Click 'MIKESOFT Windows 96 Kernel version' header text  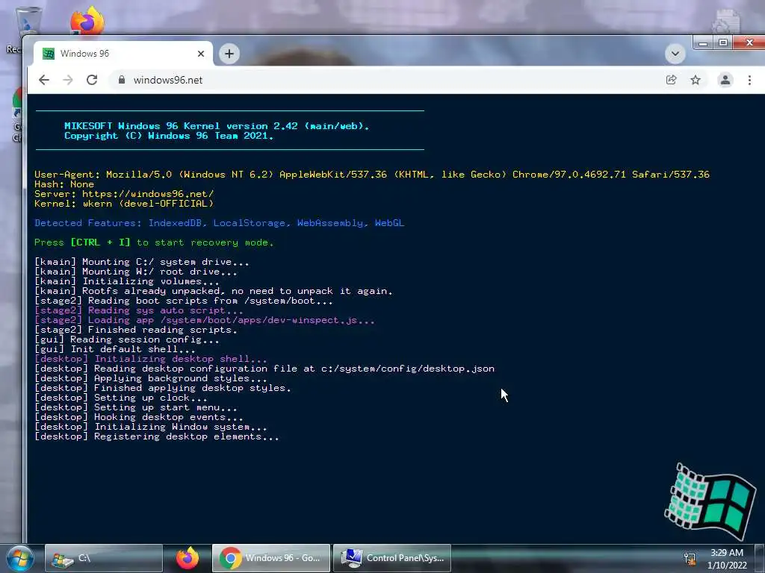coord(217,126)
